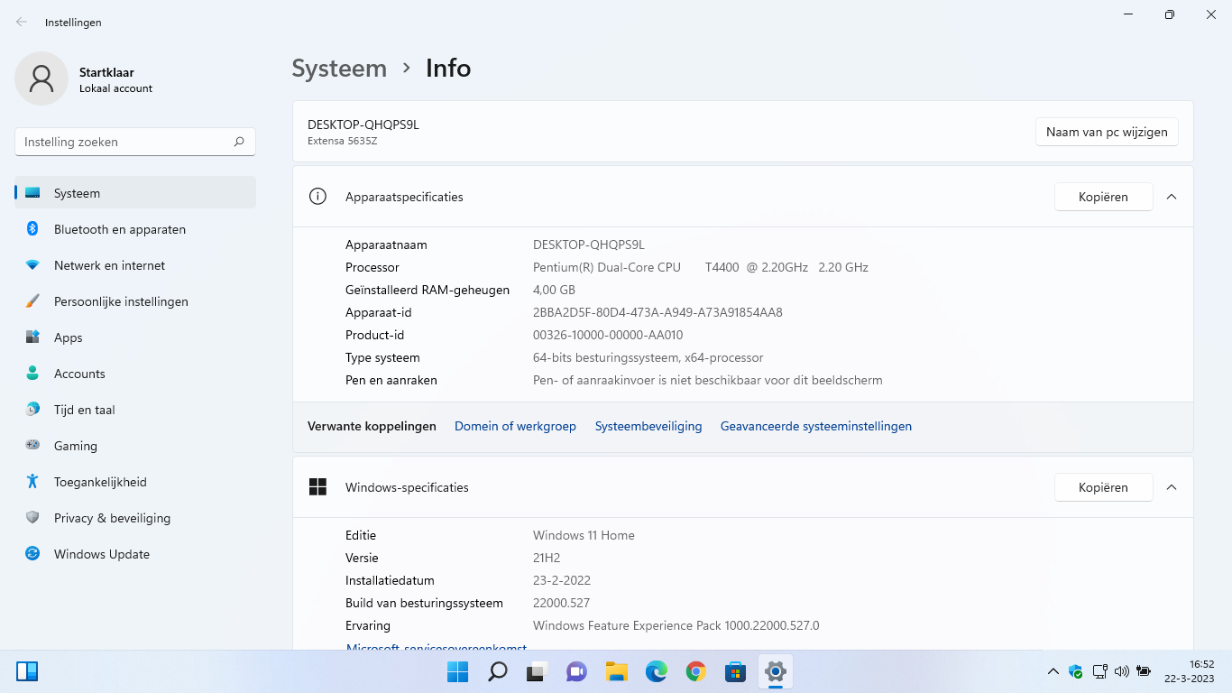Open File Explorer from the taskbar
Viewport: 1232px width, 693px height.
point(616,671)
